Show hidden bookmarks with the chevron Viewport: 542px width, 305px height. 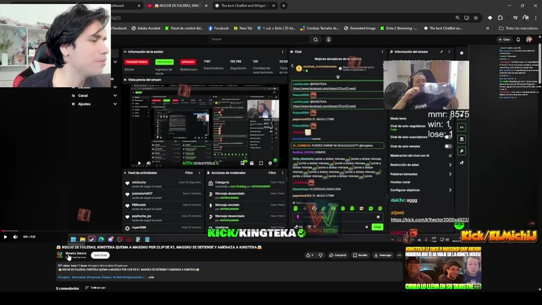[x=487, y=28]
